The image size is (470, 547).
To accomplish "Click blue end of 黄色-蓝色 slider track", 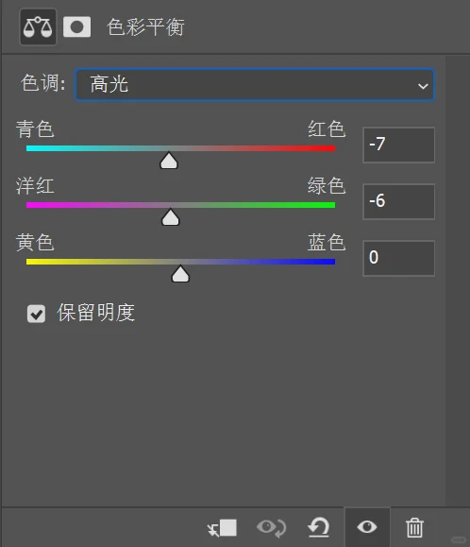I will (329, 262).
